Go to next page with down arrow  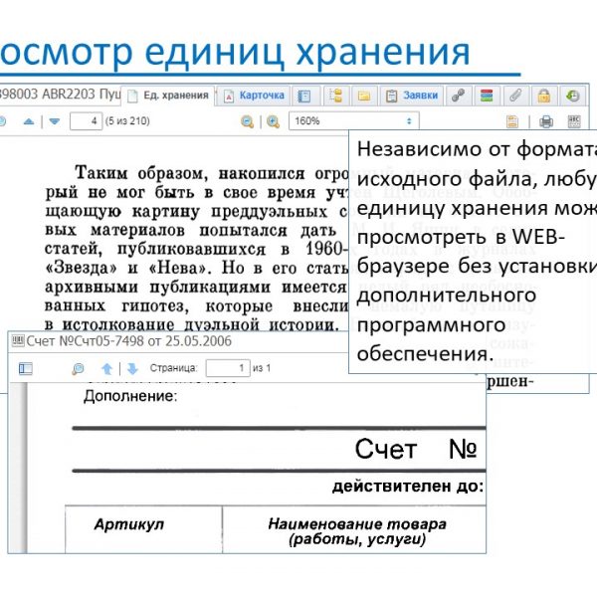(x=55, y=121)
